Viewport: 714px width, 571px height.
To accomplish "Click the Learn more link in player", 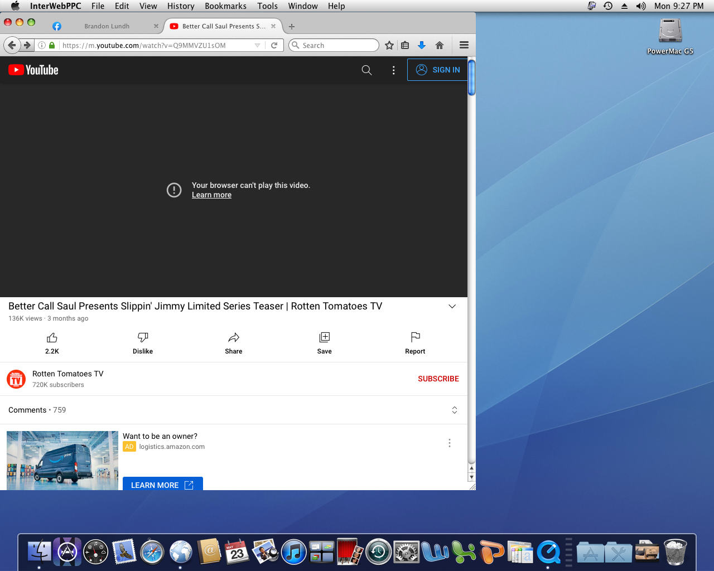I will pos(211,195).
